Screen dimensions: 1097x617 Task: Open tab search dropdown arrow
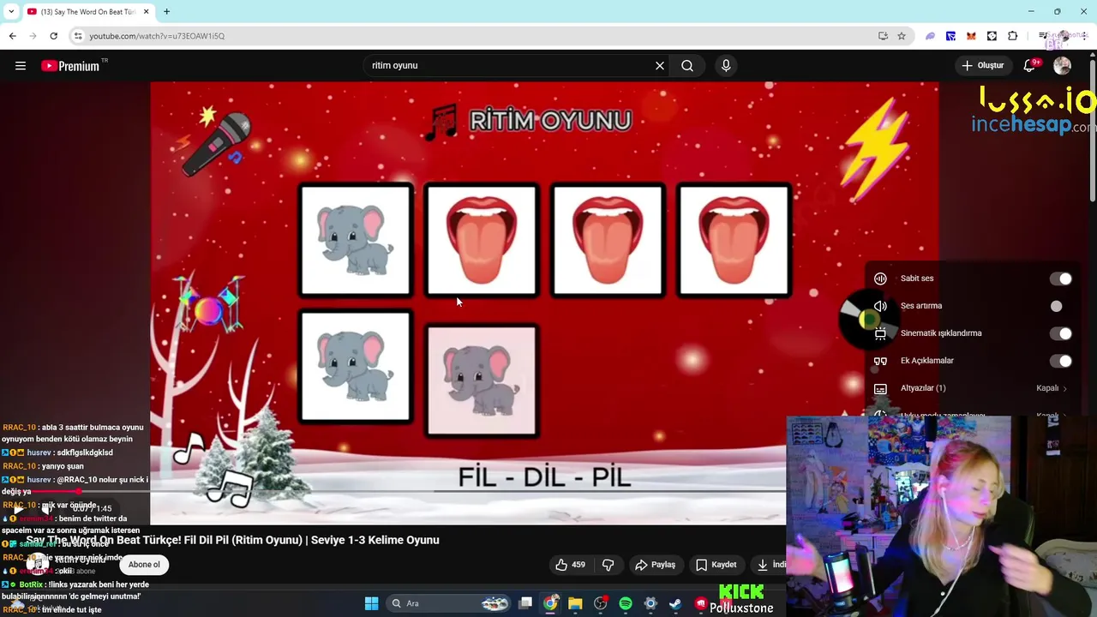[11, 11]
